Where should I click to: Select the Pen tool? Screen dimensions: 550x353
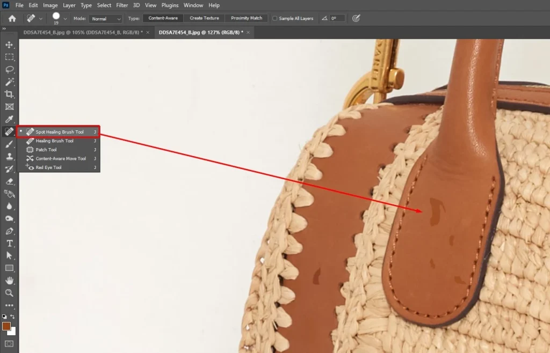pyautogui.click(x=9, y=231)
